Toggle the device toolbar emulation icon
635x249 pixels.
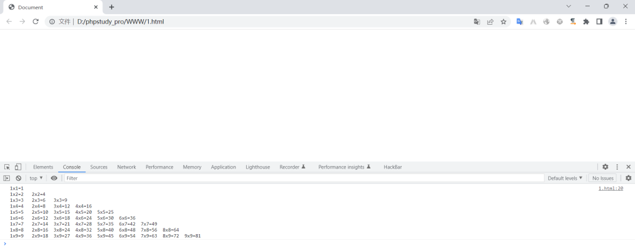pyautogui.click(x=18, y=167)
